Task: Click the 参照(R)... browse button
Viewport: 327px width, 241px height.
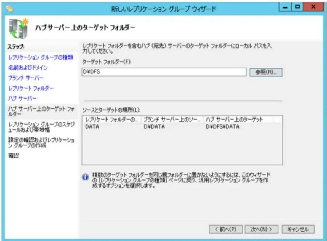Action: [x=266, y=72]
